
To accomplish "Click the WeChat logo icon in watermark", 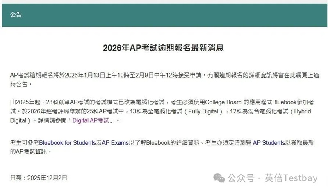I will [219, 178].
